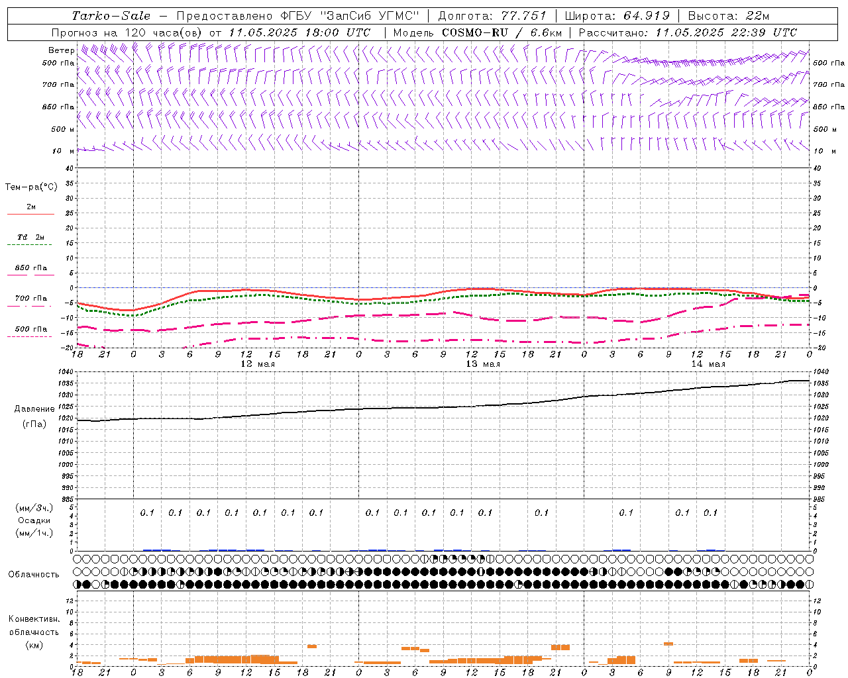Click the (гПа) unit label under Давление

[x=34, y=424]
